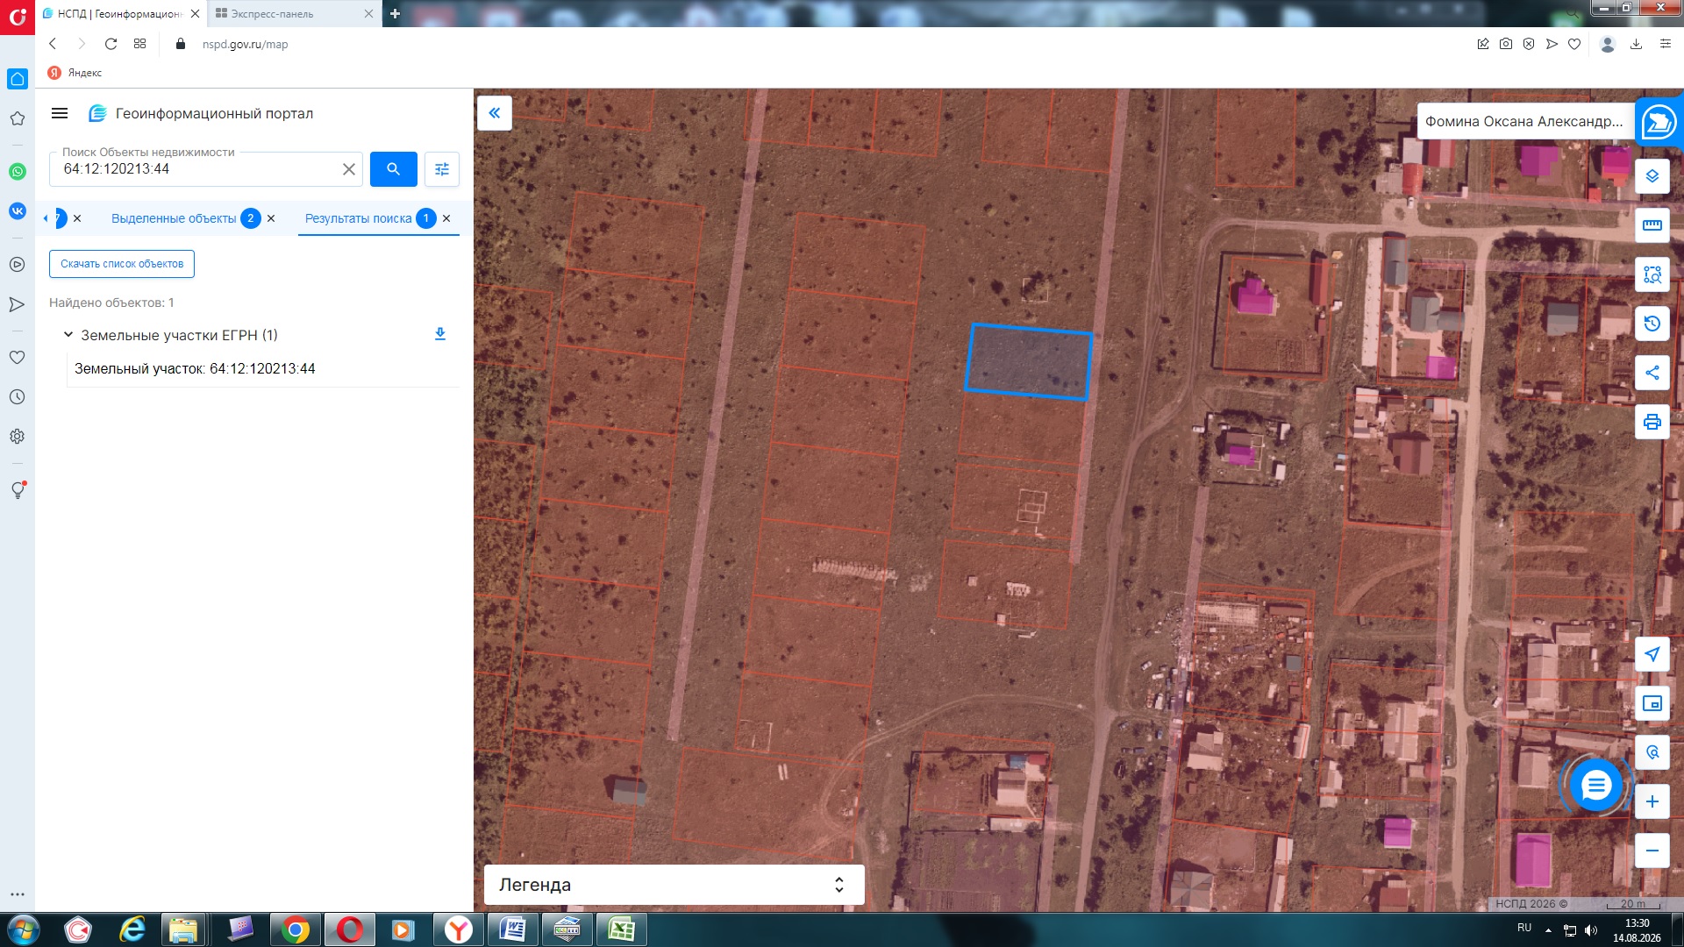
Task: Toggle the overview map window icon
Action: tap(1652, 703)
